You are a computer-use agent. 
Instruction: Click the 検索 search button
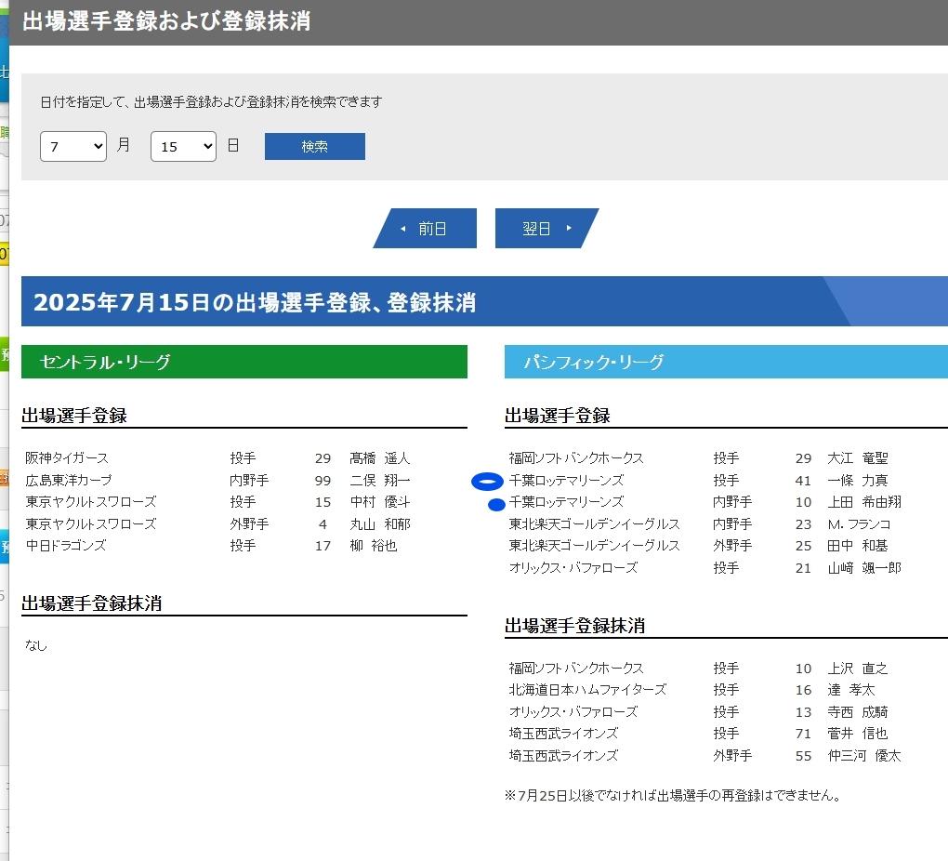coord(314,146)
